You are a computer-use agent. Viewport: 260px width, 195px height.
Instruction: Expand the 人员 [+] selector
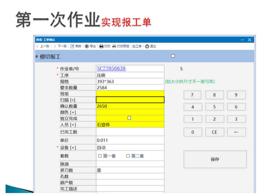point(73,125)
